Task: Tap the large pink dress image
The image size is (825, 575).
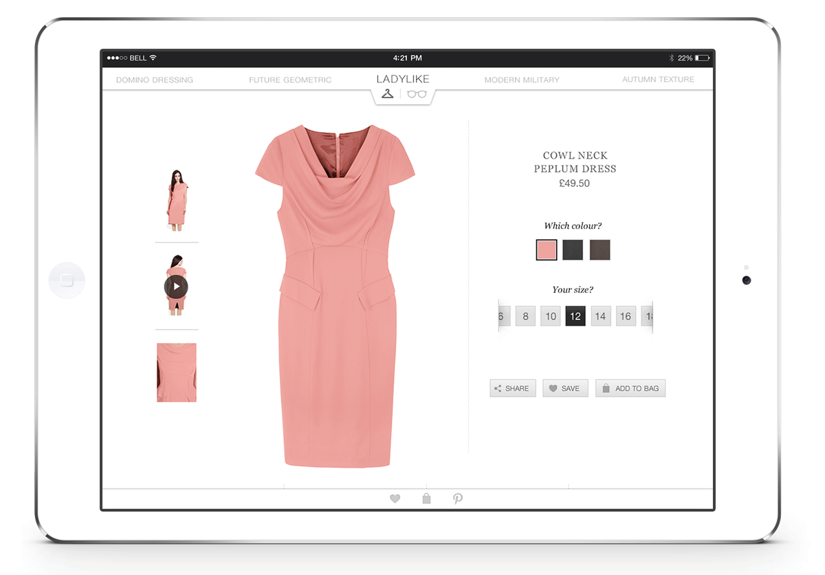Action: coord(335,296)
